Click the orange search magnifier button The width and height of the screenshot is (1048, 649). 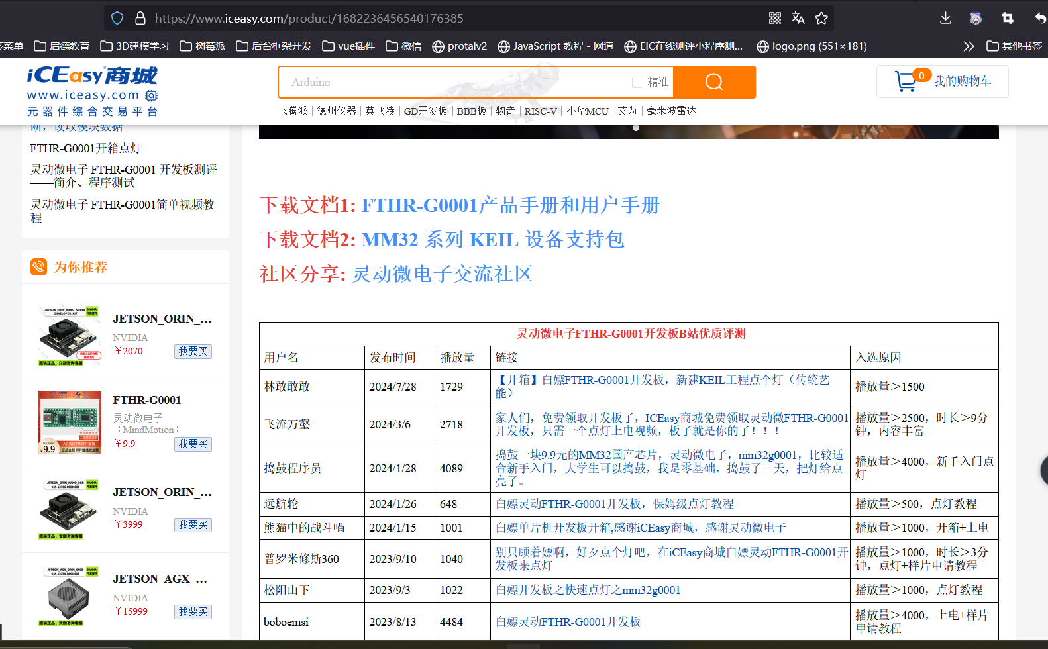714,82
